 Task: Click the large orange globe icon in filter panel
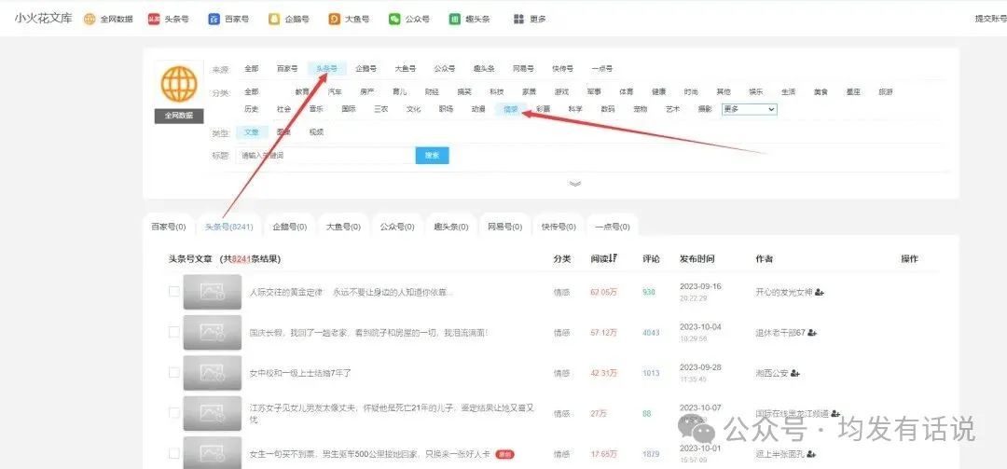[179, 84]
